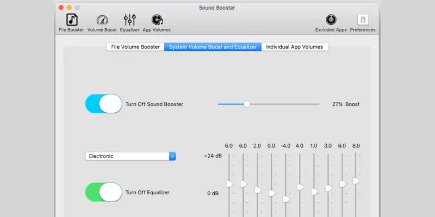Viewport: 435px width, 217px height.
Task: Click the Sound Booster window title
Action: click(217, 8)
